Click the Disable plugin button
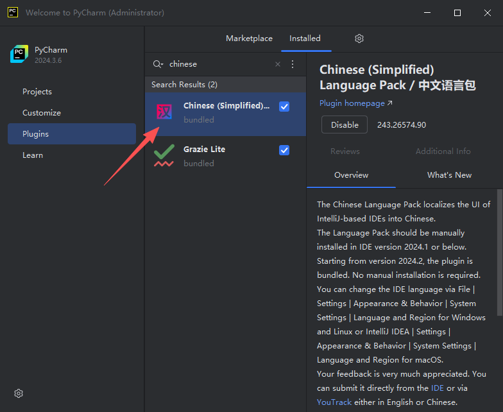The image size is (503, 412). [345, 124]
